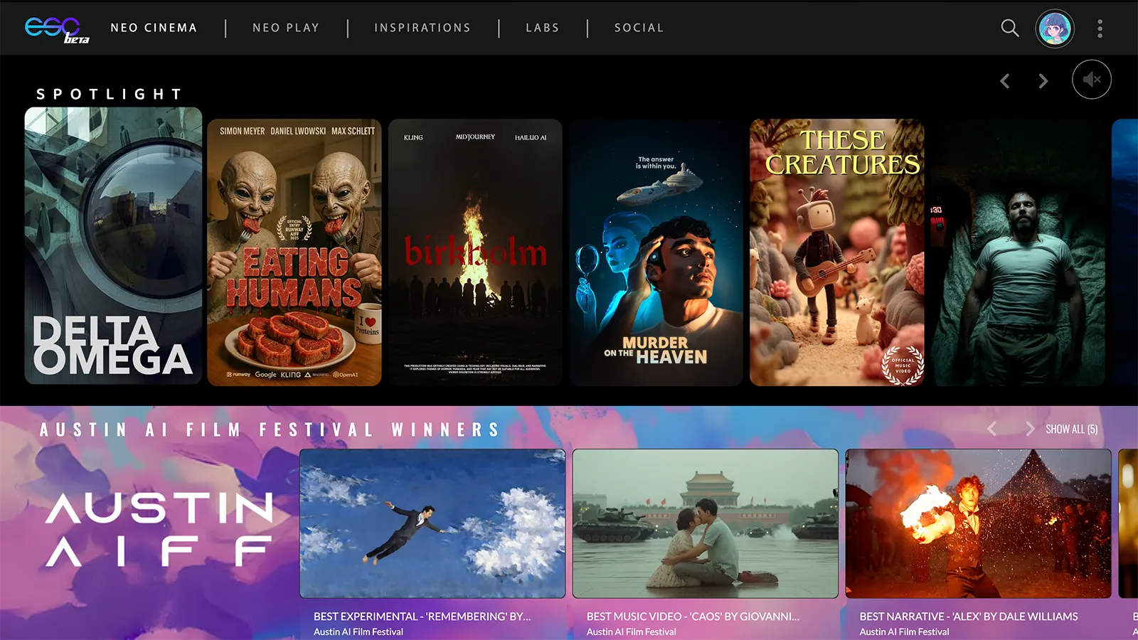Open the birkholm film poster

[475, 252]
